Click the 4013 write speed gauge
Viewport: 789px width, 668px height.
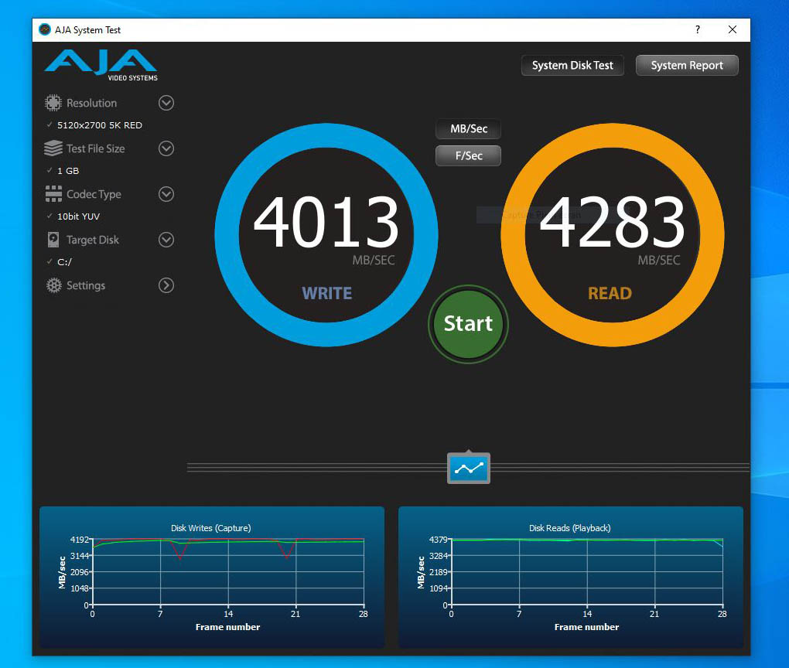tap(326, 235)
